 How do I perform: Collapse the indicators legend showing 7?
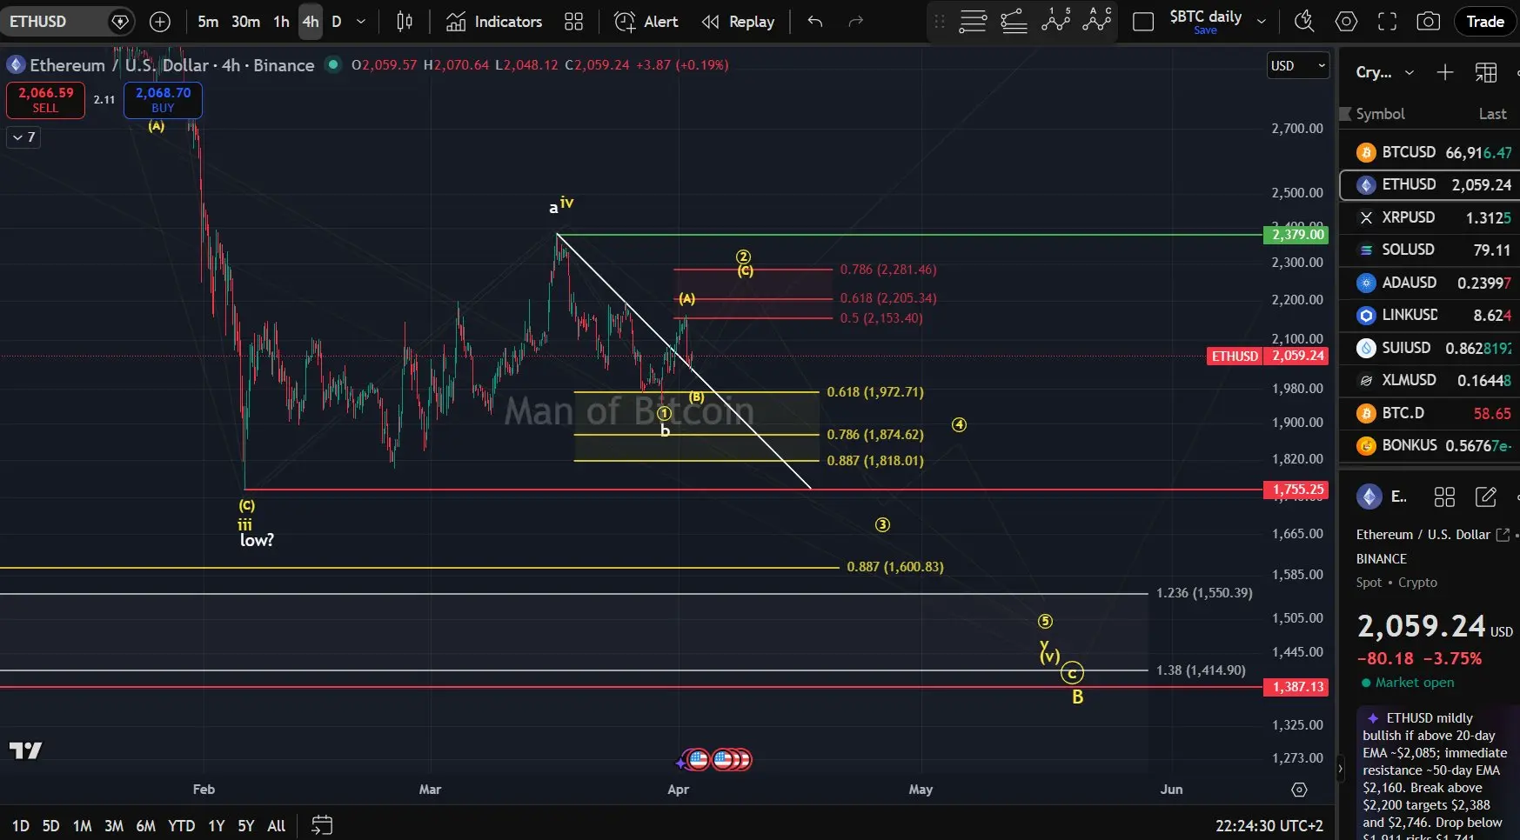pyautogui.click(x=23, y=137)
